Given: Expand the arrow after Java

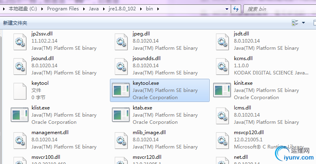Looking at the screenshot, I should click(104, 9).
